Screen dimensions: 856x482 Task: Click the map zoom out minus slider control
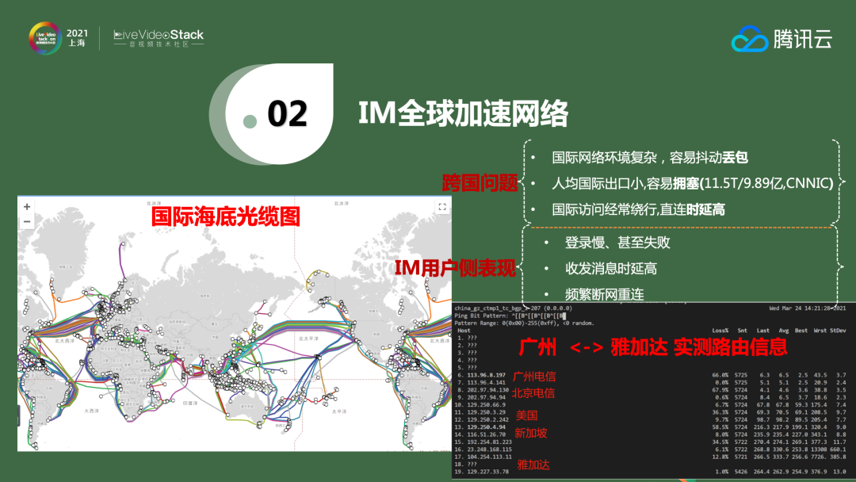tap(28, 224)
